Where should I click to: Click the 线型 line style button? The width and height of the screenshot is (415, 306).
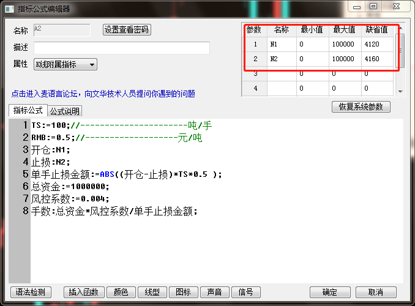[152, 292]
